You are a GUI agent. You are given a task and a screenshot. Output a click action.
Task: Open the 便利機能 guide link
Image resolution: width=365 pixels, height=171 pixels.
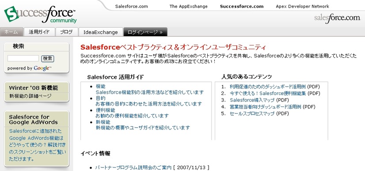click(x=106, y=110)
